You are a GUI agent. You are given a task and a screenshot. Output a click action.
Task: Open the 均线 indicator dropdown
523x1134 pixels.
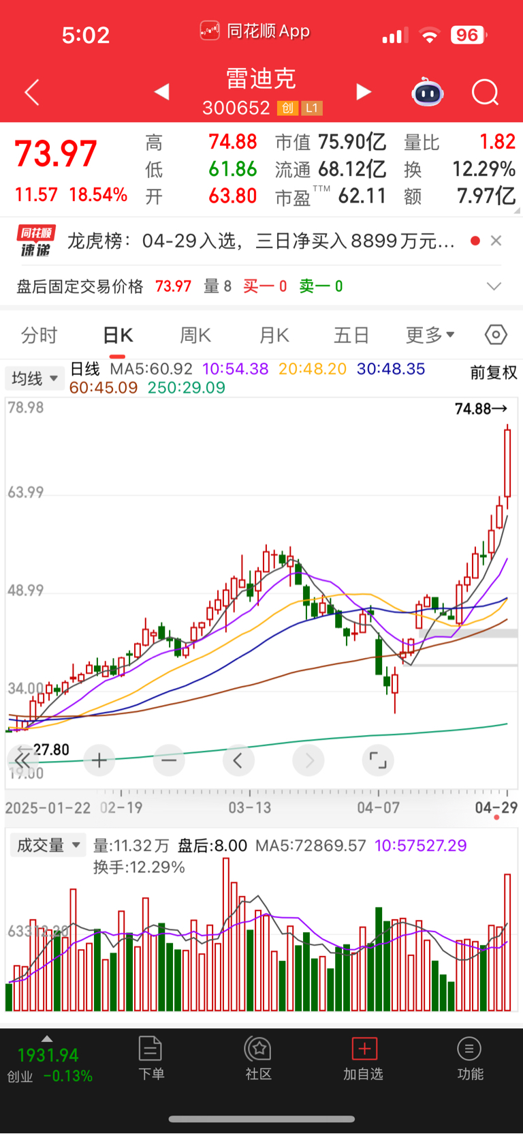35,378
